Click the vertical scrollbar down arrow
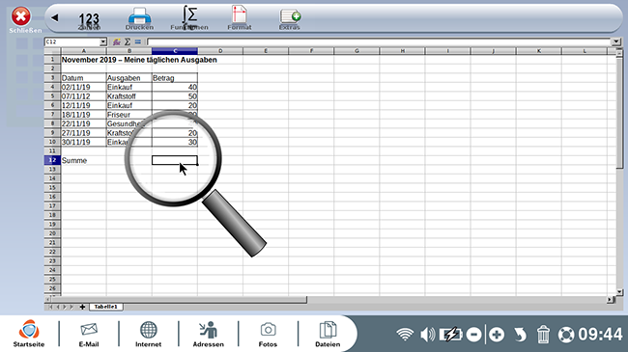Image resolution: width=628 pixels, height=352 pixels. (619, 292)
